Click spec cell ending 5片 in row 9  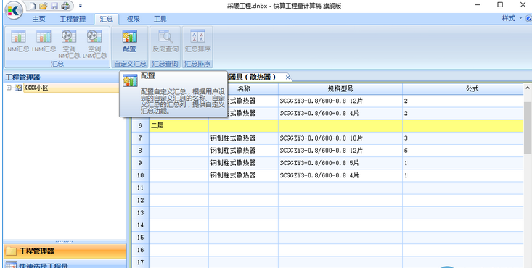pos(340,163)
